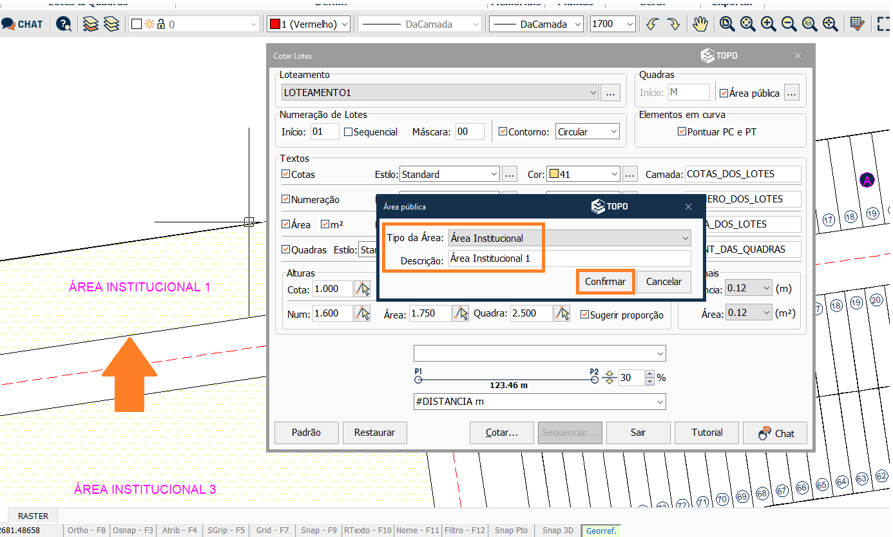Click the help search icon
The width and height of the screenshot is (893, 537).
coord(64,24)
